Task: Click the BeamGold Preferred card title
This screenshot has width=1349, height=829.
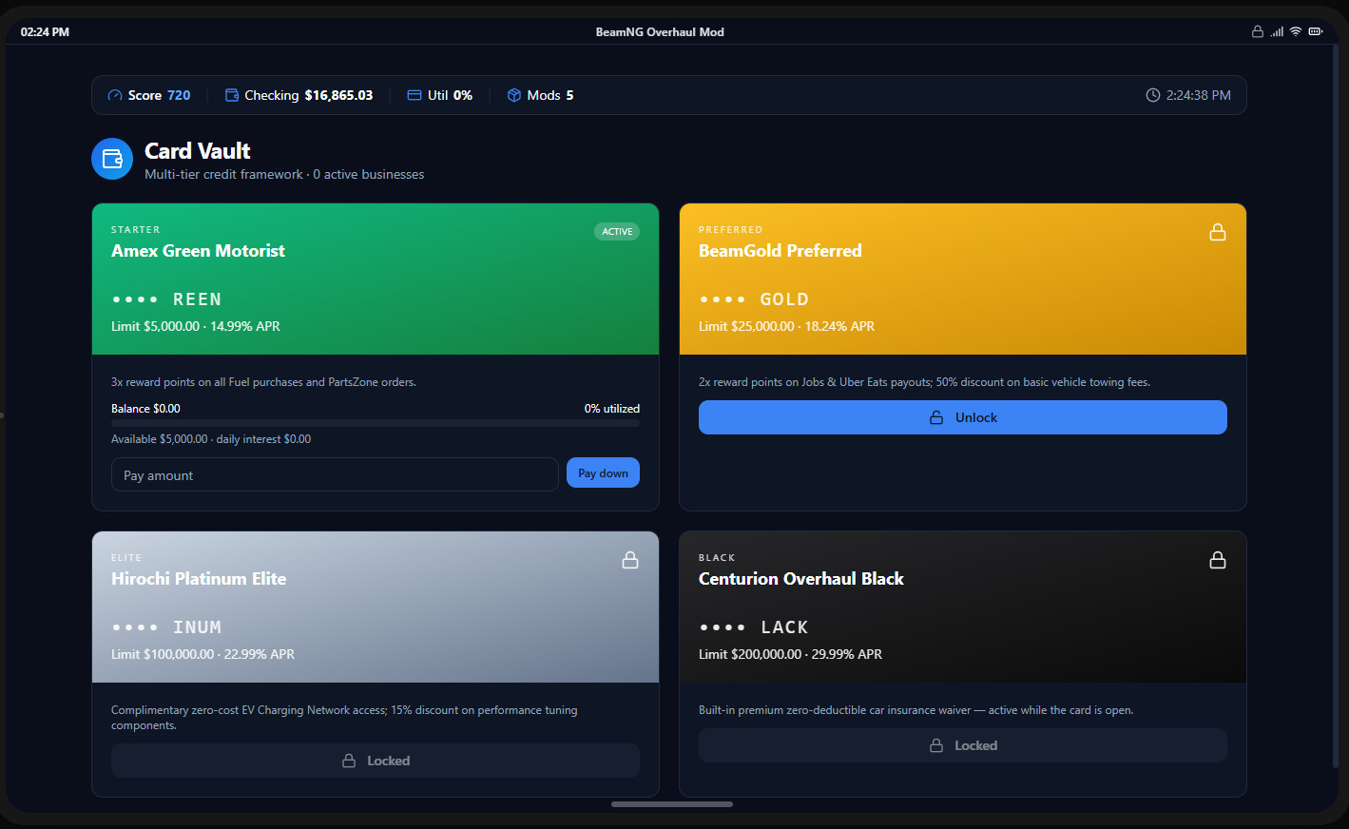Action: (x=780, y=251)
